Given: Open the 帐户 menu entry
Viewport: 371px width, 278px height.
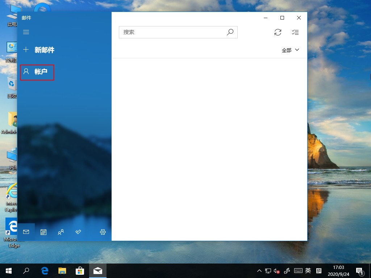Looking at the screenshot, I should point(40,71).
